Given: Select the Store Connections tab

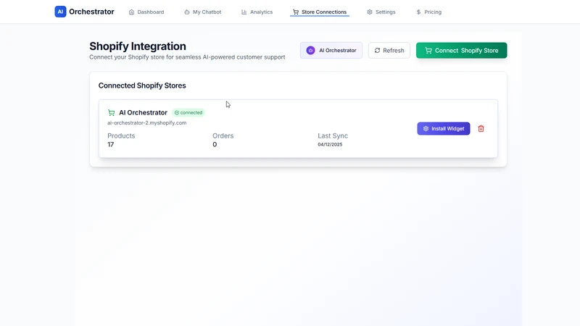Looking at the screenshot, I should click(x=320, y=12).
